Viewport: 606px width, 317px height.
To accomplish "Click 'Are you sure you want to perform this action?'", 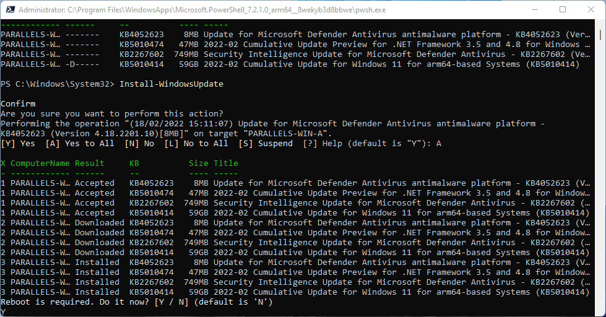I will point(112,114).
